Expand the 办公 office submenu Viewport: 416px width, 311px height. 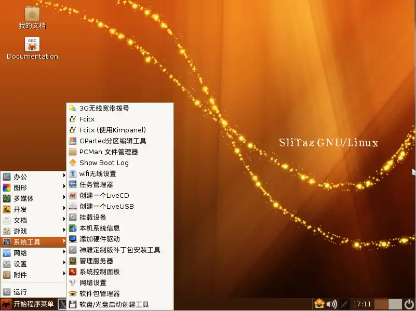33,177
